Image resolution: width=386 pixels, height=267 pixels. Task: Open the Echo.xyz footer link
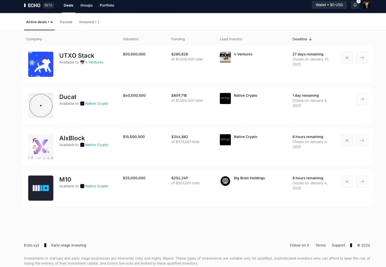[x=32, y=245]
